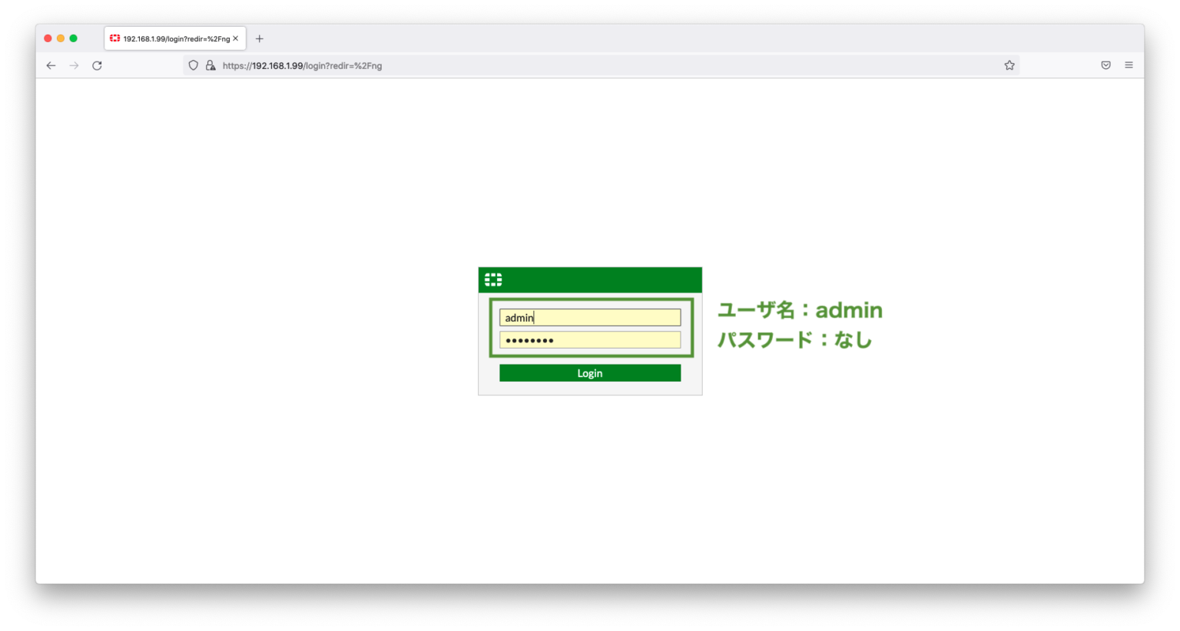Click the Save to Pocket icon
The height and width of the screenshot is (631, 1180).
[1105, 66]
